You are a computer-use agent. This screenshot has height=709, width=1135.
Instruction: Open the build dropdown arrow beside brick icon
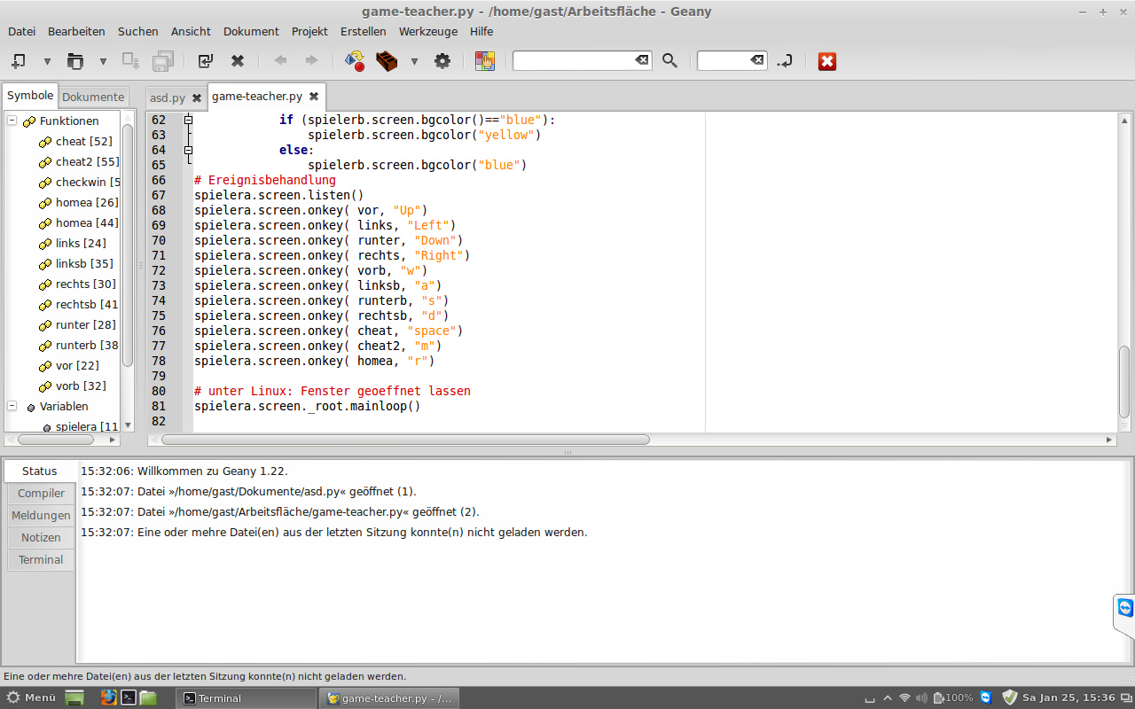tap(414, 61)
